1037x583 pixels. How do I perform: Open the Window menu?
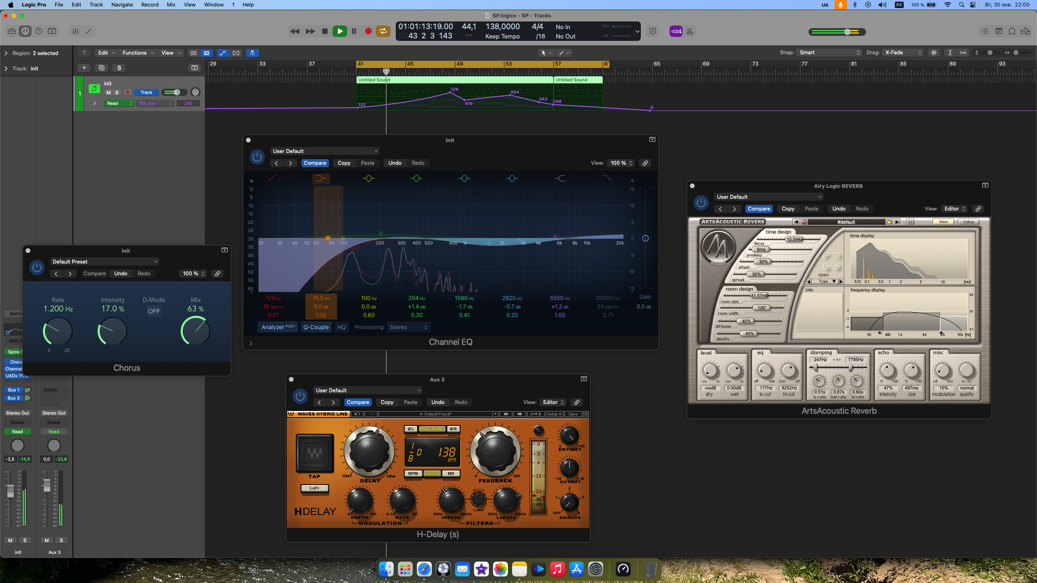[213, 5]
